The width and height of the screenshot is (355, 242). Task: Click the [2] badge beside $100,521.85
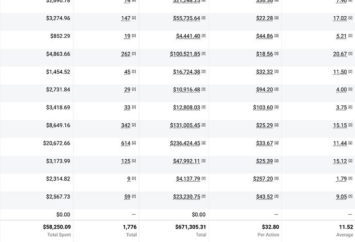pyautogui.click(x=204, y=54)
